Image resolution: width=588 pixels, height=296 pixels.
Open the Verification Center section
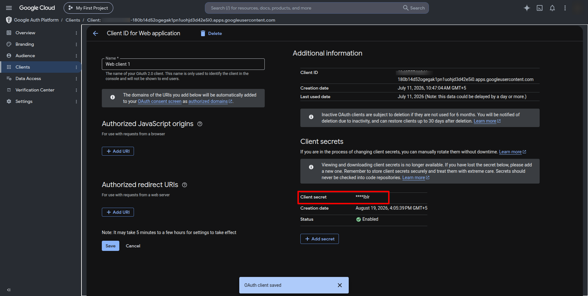[35, 90]
